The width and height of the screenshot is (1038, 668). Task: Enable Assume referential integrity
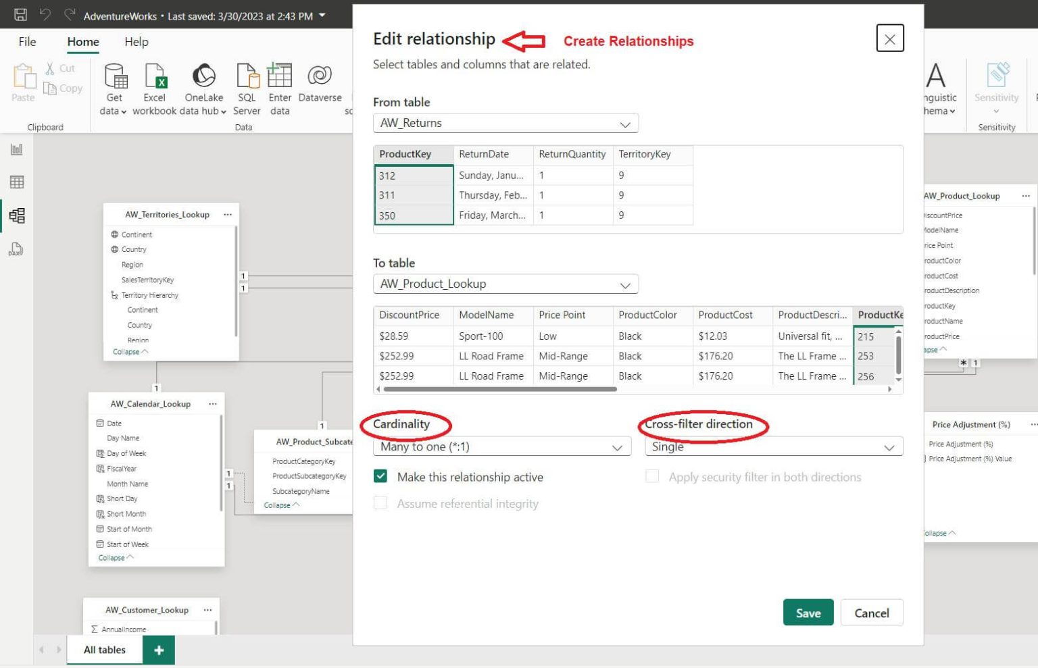[x=380, y=503]
